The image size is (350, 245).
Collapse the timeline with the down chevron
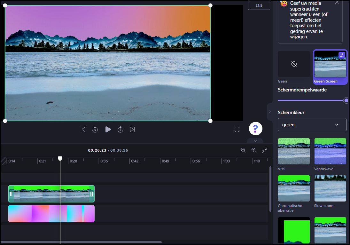(255, 141)
